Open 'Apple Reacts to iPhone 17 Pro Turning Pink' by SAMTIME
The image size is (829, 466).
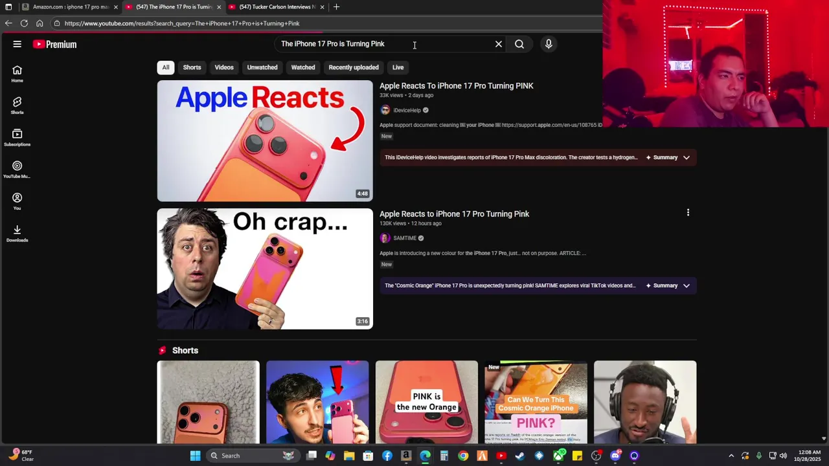pyautogui.click(x=454, y=214)
